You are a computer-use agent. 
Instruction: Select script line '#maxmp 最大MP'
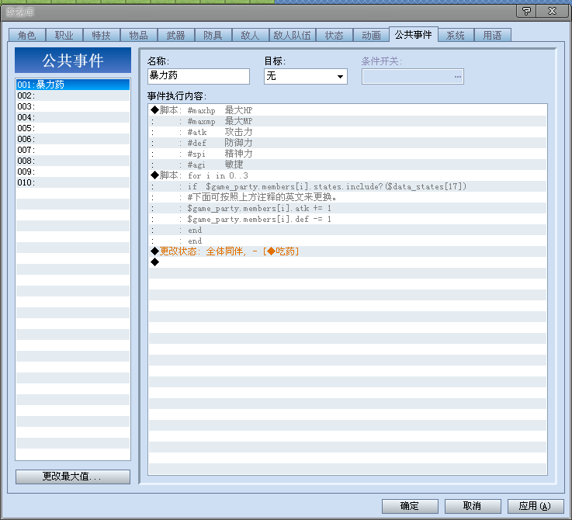(x=348, y=121)
